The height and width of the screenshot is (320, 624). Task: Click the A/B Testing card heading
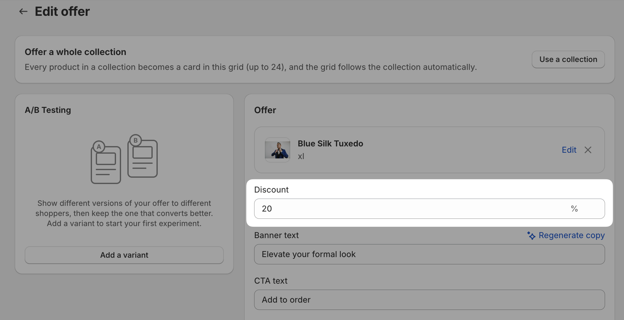tap(48, 110)
